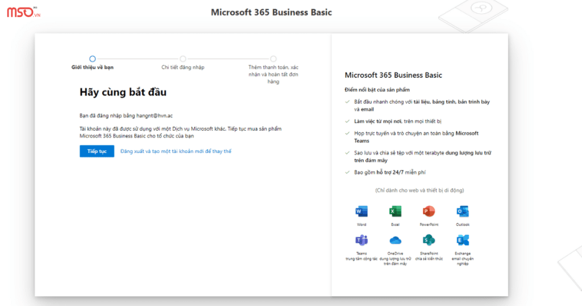Open the sign-out and create new account link
The width and height of the screenshot is (582, 306).
[x=176, y=151]
